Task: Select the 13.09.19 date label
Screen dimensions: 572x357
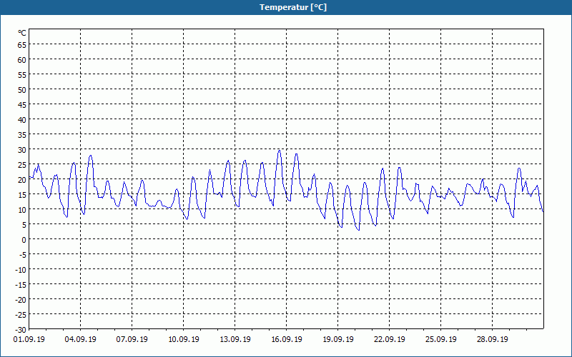Action: pyautogui.click(x=235, y=339)
